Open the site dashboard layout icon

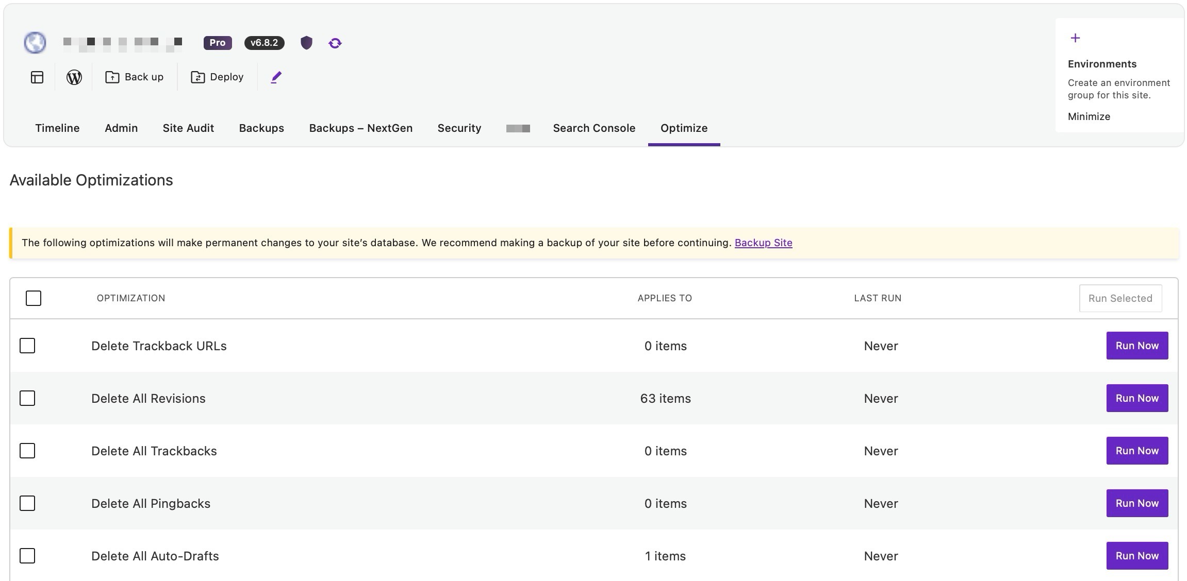click(37, 77)
